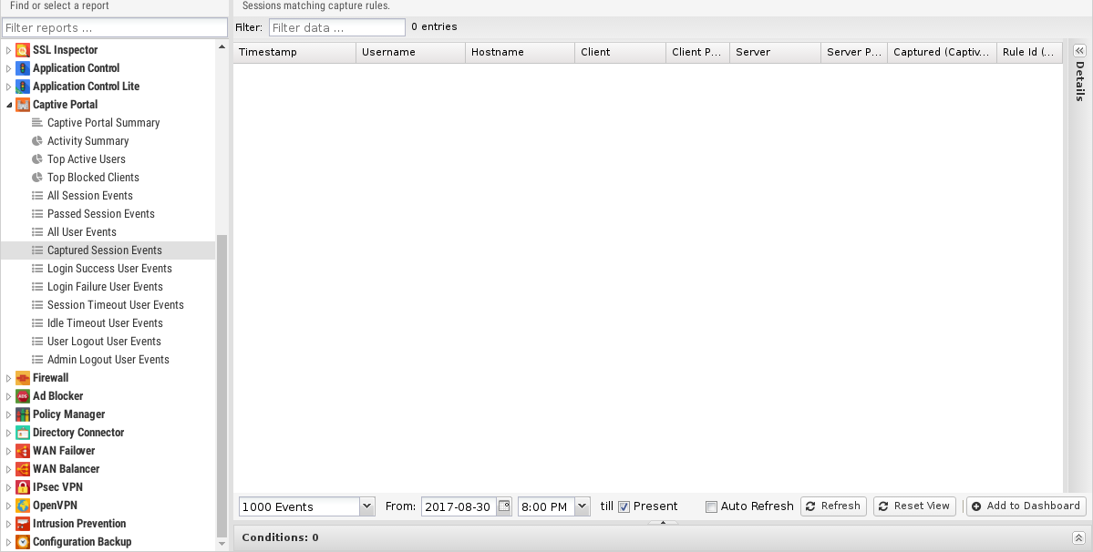Click the OpenVPN globe icon
Screen dimensions: 1093x552
[22, 506]
